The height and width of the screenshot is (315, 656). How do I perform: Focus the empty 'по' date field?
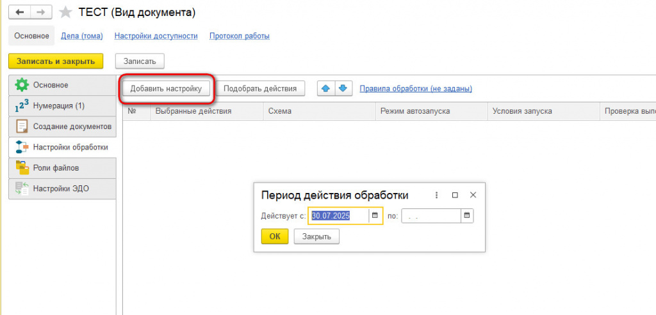(431, 216)
